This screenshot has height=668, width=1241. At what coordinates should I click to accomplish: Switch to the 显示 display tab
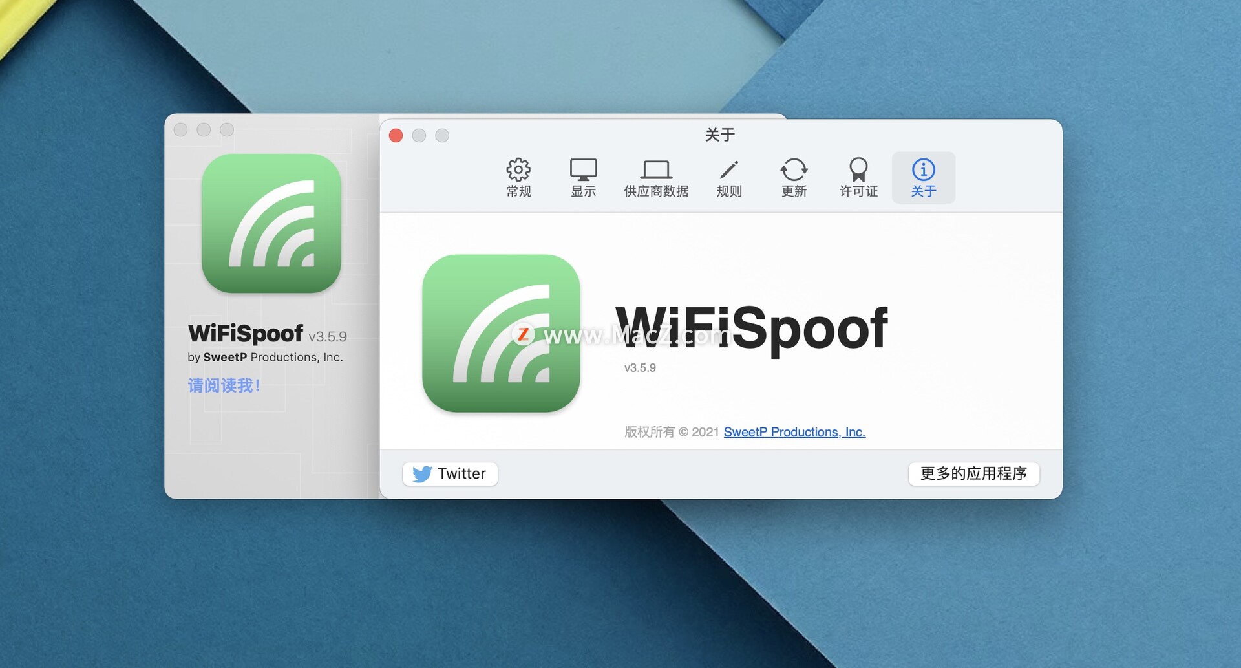(583, 178)
